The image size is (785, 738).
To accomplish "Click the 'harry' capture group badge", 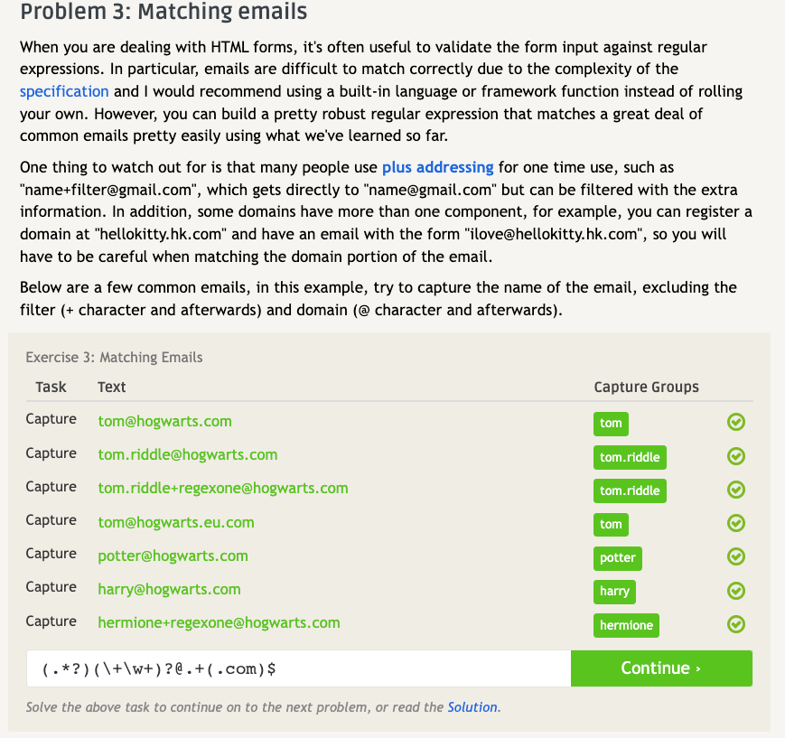I will tap(614, 592).
